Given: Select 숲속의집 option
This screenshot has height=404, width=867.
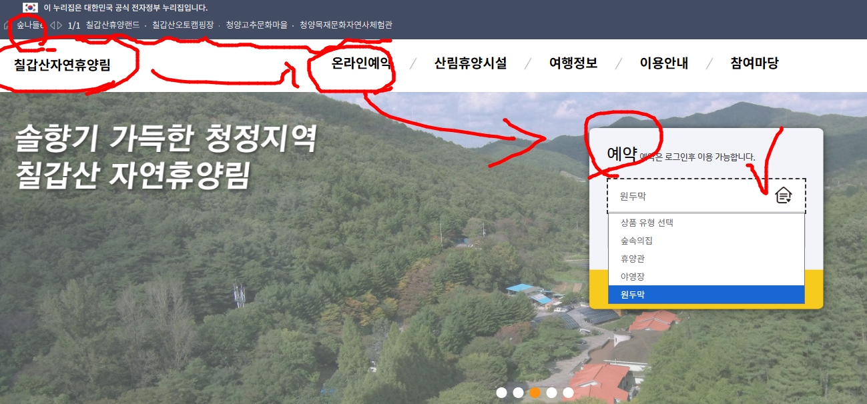Looking at the screenshot, I should [x=706, y=241].
